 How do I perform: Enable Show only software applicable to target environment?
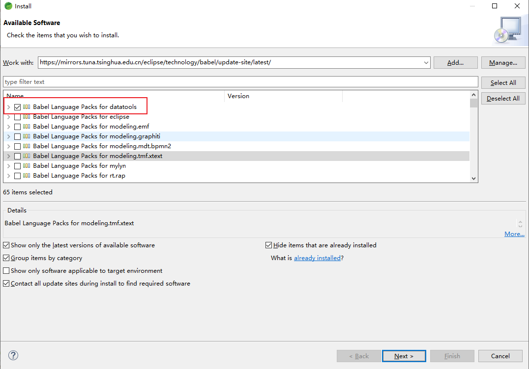click(6, 271)
